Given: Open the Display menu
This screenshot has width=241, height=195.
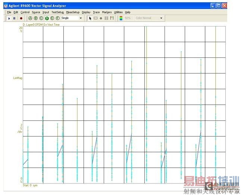Looking at the screenshot, I should 86,12.
